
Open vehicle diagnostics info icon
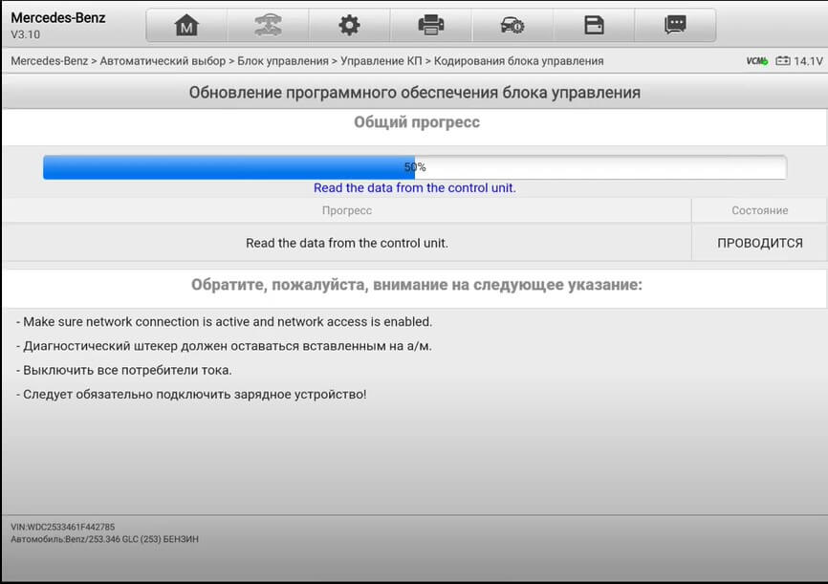[x=512, y=25]
